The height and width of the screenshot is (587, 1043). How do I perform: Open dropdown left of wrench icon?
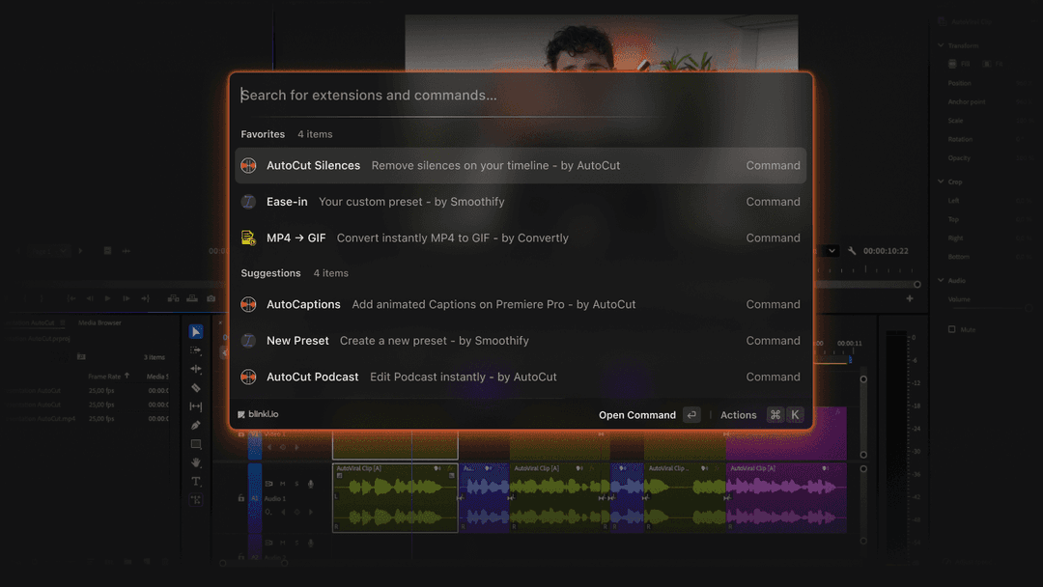point(832,251)
